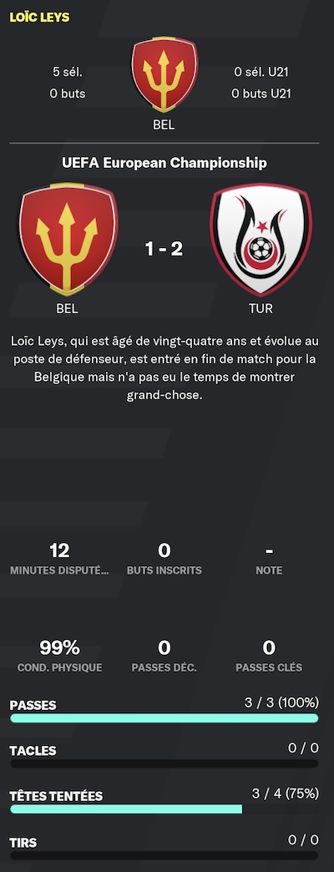Screen dimensions: 334x872
Task: Click the Têtes tentées progress bar
Action: tap(164, 809)
